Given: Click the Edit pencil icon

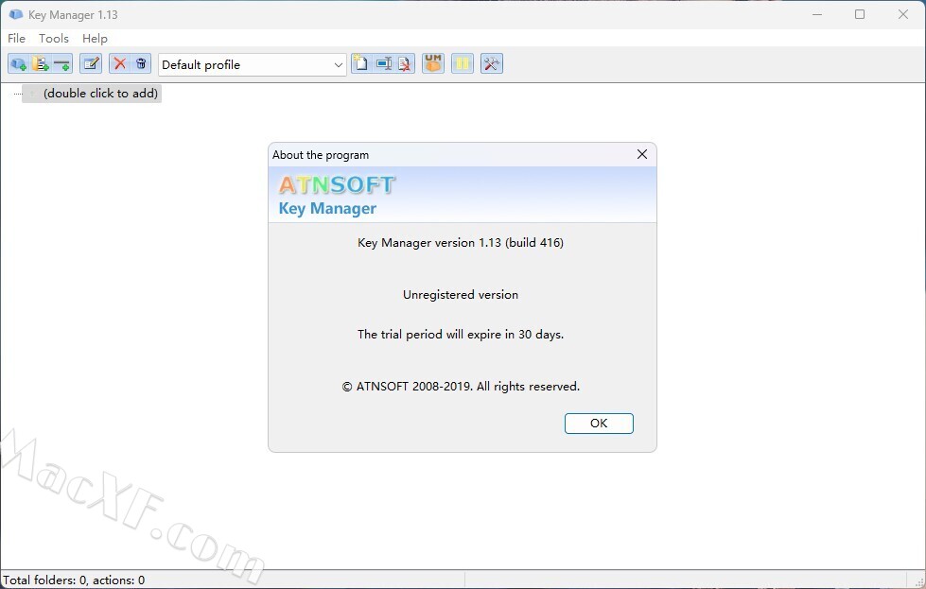Looking at the screenshot, I should coord(91,63).
